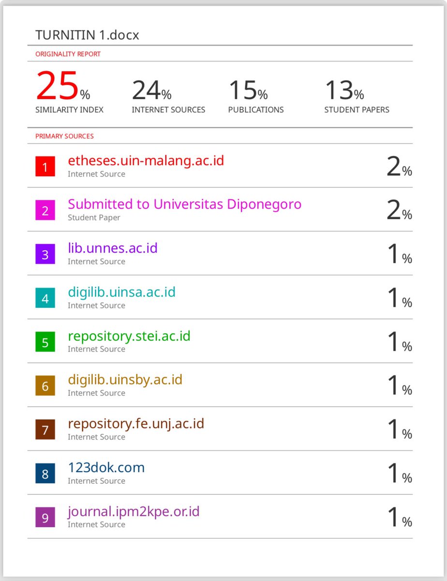Click the TURNITIN 1.docx document title
The width and height of the screenshot is (447, 581).
pyautogui.click(x=87, y=35)
